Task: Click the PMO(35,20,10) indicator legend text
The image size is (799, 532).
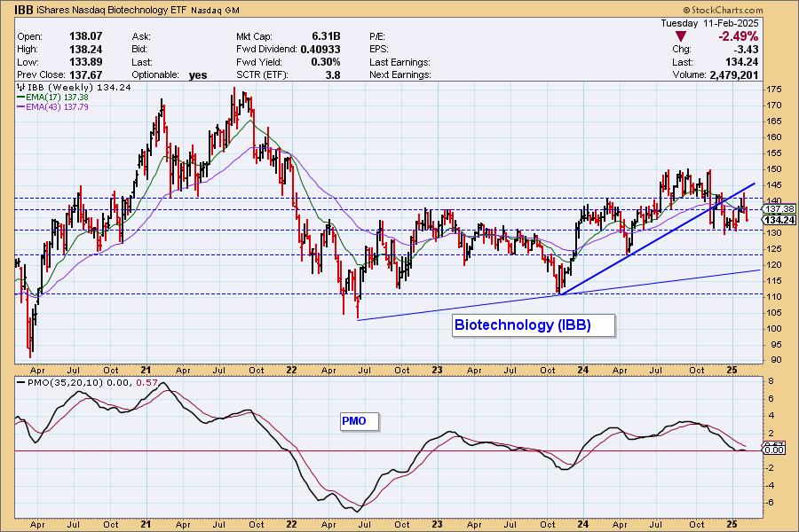Action: pyautogui.click(x=65, y=382)
